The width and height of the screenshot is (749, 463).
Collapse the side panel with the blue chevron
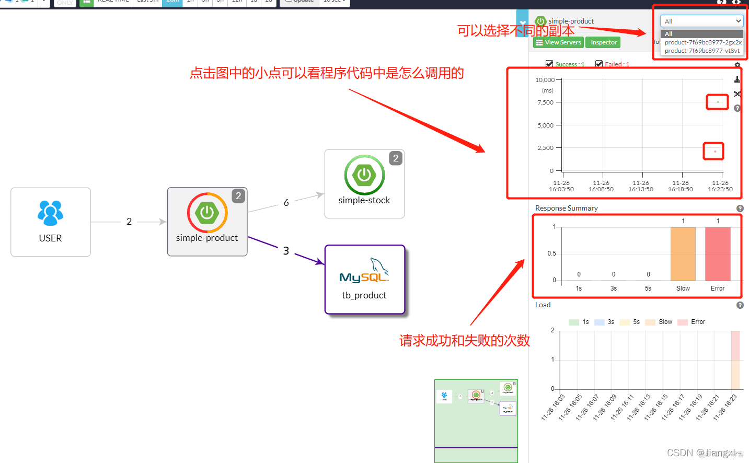click(x=522, y=23)
